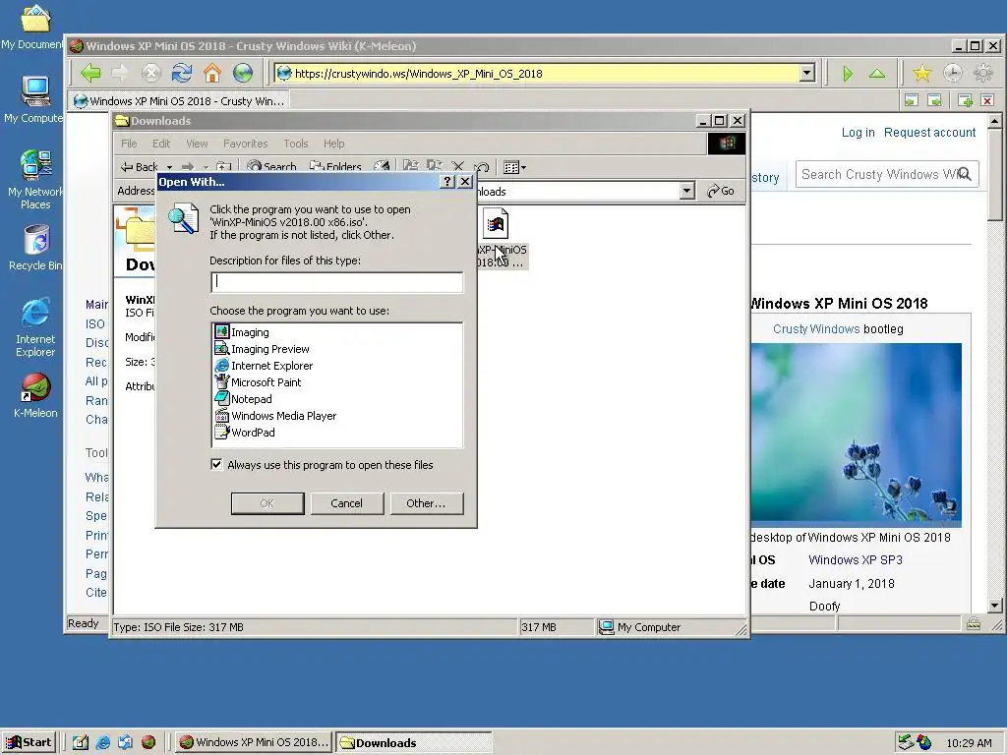Image resolution: width=1007 pixels, height=755 pixels.
Task: Open Internet Explorer quick launch icon
Action: coord(102,743)
